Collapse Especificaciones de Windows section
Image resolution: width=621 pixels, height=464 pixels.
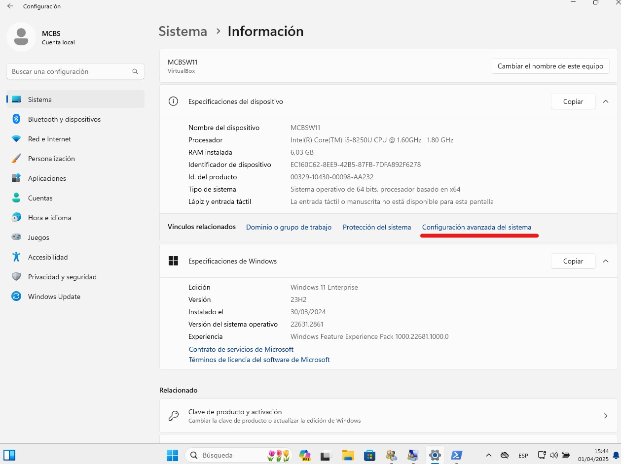coord(606,261)
